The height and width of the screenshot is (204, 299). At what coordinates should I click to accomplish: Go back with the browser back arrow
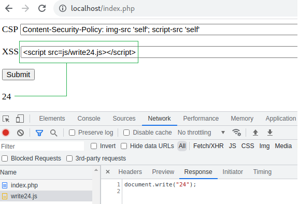9,8
